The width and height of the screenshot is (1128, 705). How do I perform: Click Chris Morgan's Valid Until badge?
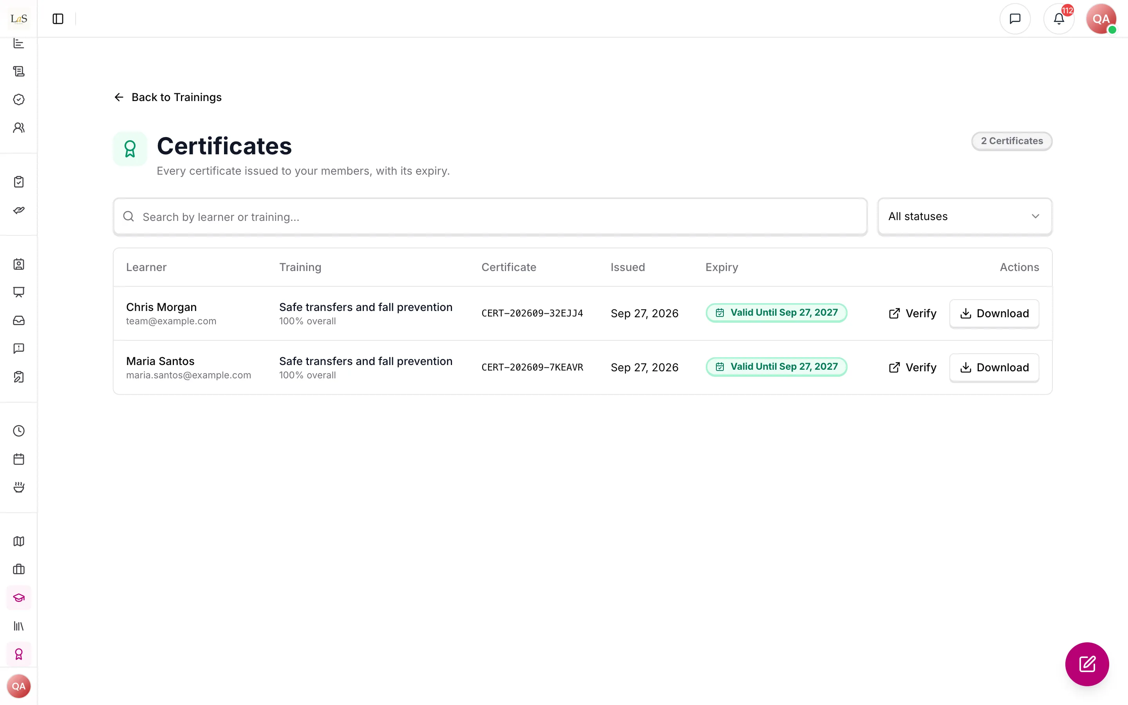point(776,313)
